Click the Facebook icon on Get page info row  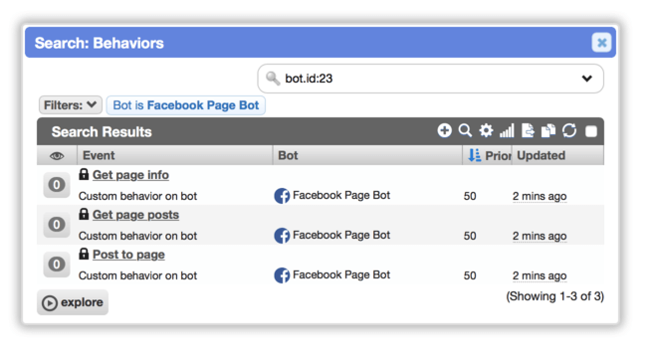(x=282, y=196)
